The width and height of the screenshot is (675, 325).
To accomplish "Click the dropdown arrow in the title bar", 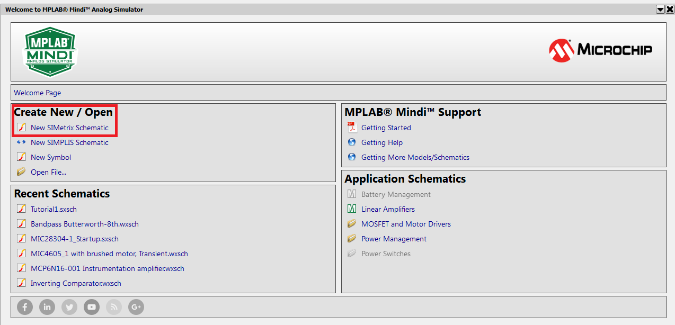I will click(660, 9).
